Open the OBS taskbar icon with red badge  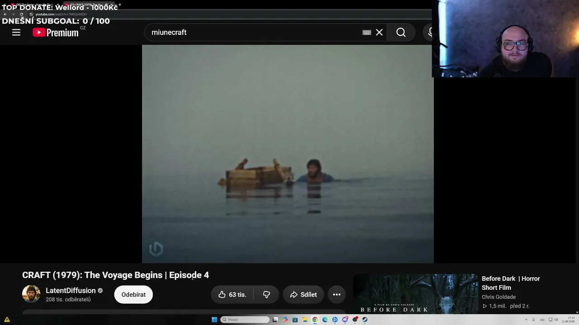coord(355,320)
